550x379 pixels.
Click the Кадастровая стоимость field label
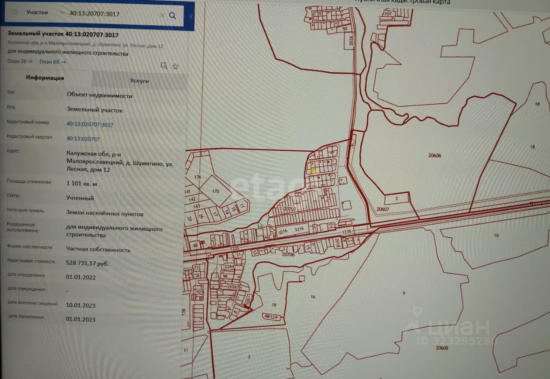pyautogui.click(x=32, y=261)
